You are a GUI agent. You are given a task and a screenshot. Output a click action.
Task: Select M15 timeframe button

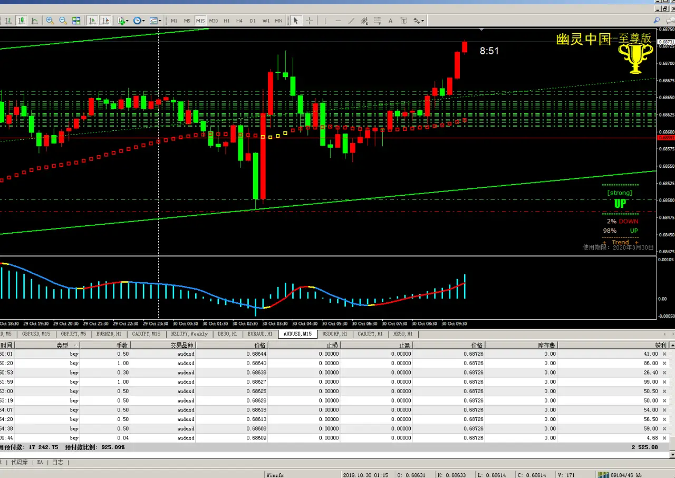tap(200, 21)
